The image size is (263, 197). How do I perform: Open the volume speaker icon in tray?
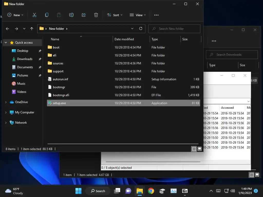(x=233, y=191)
